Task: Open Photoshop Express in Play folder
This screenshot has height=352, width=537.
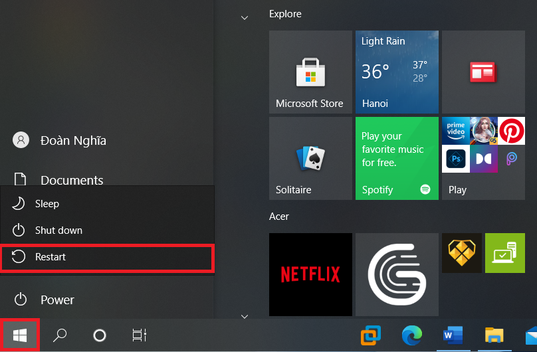Action: 455,159
